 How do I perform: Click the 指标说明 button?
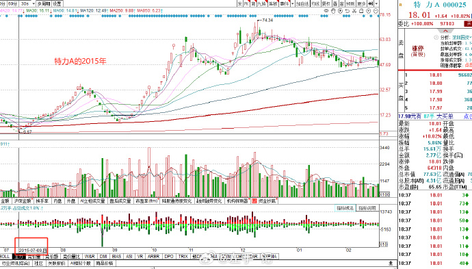(x=367, y=208)
